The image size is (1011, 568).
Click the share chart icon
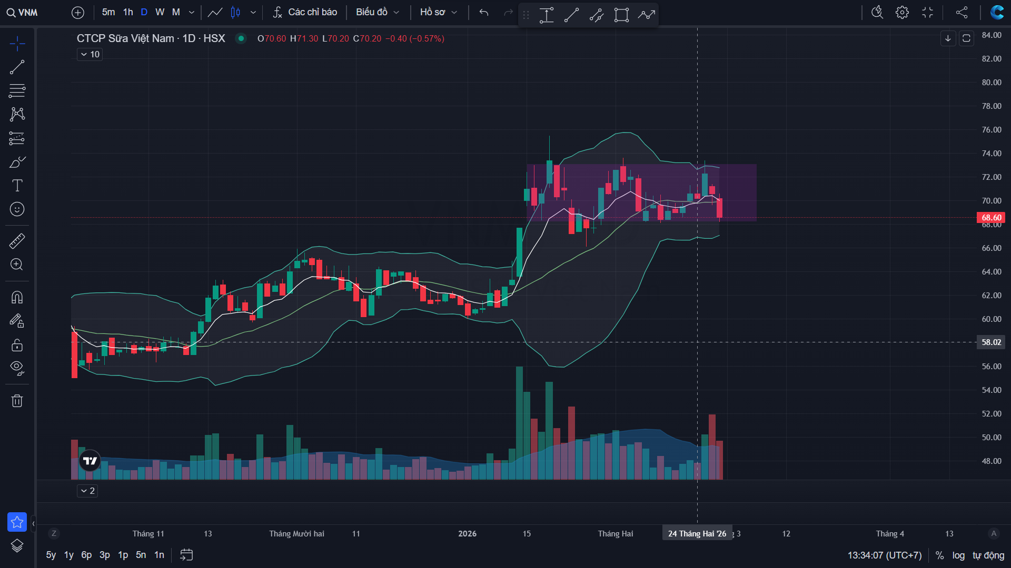962,12
